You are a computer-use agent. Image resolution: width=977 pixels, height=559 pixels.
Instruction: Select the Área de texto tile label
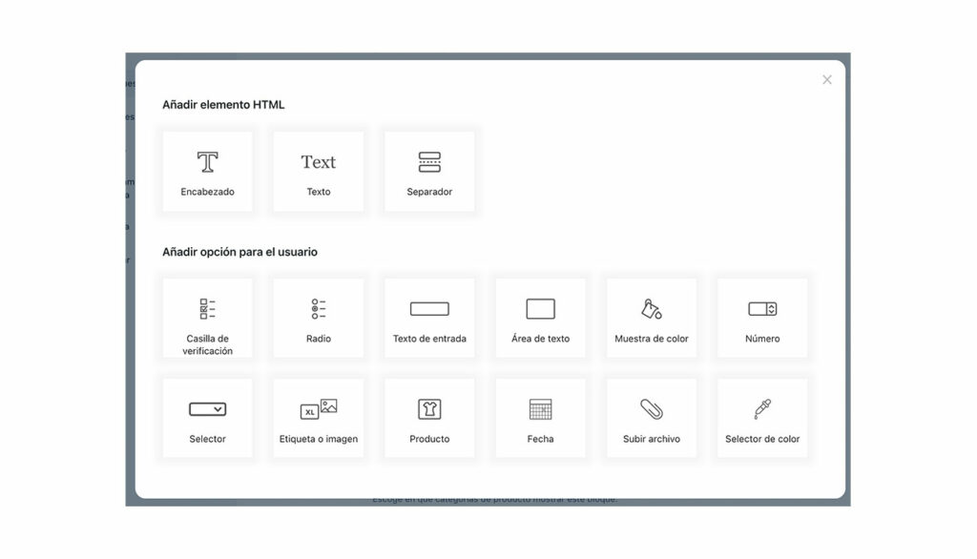click(x=540, y=338)
